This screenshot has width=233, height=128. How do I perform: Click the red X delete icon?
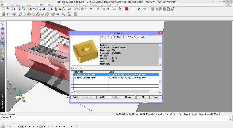click(31, 9)
